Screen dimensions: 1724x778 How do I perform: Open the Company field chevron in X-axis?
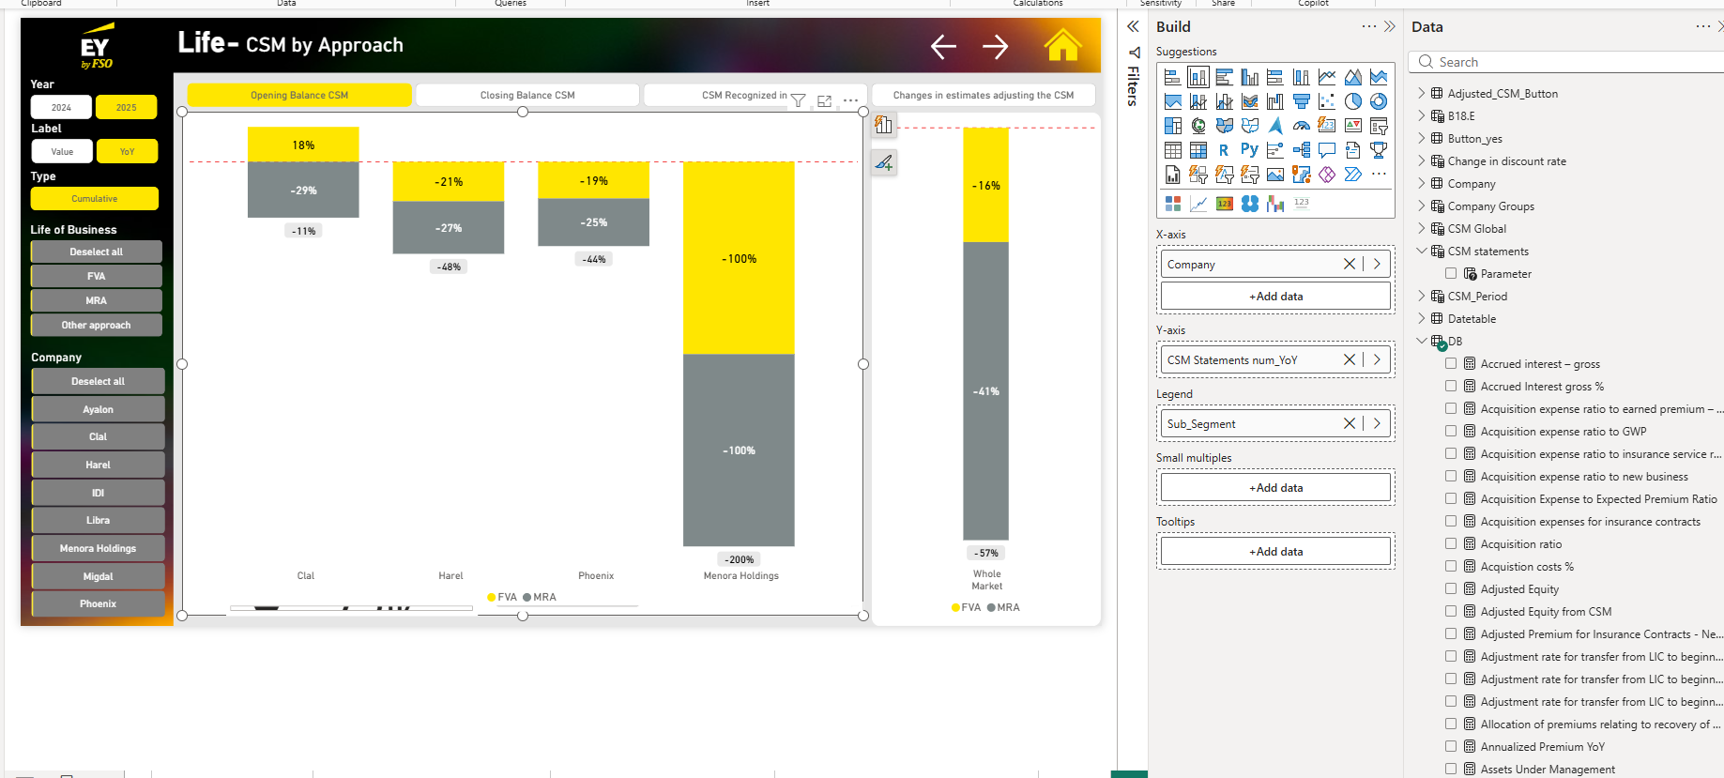tap(1377, 264)
